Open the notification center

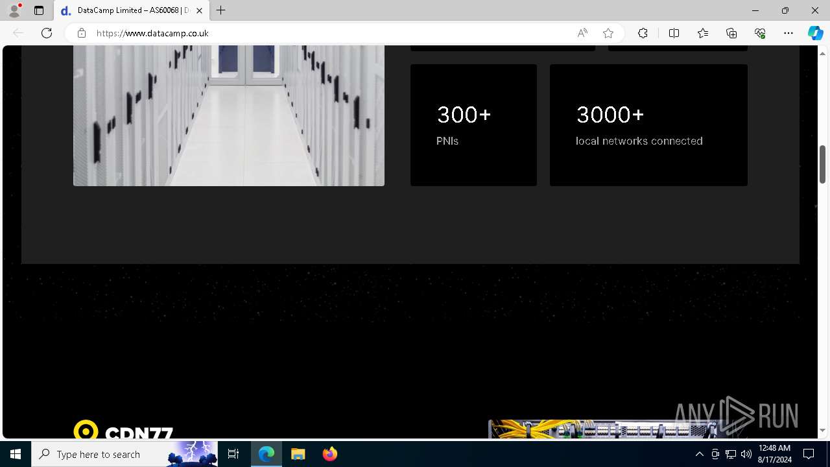tap(809, 454)
